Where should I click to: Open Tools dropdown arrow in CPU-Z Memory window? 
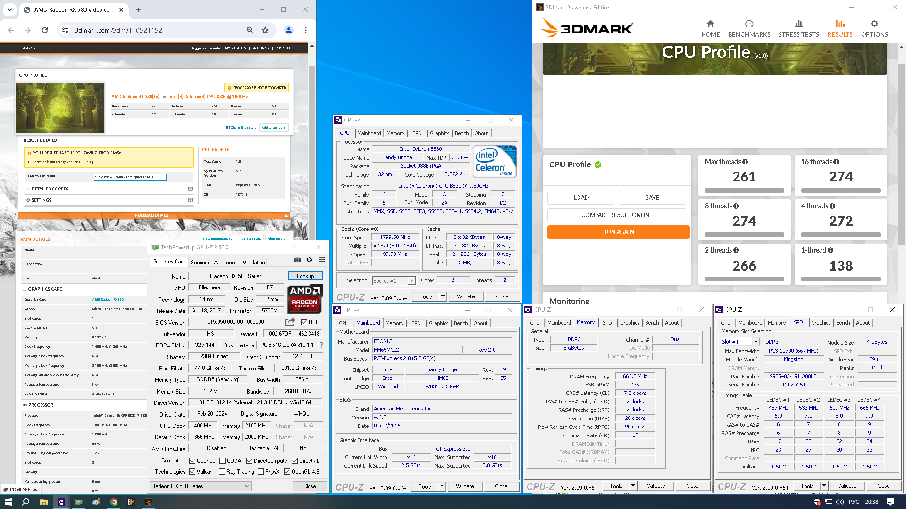tap(633, 486)
